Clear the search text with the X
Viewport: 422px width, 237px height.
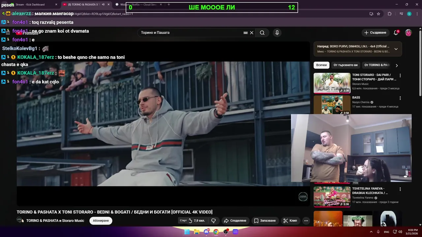tap(252, 33)
